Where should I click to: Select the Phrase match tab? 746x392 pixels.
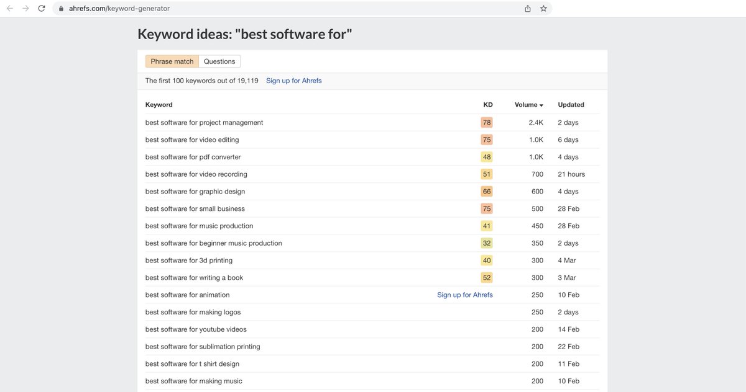pyautogui.click(x=172, y=61)
